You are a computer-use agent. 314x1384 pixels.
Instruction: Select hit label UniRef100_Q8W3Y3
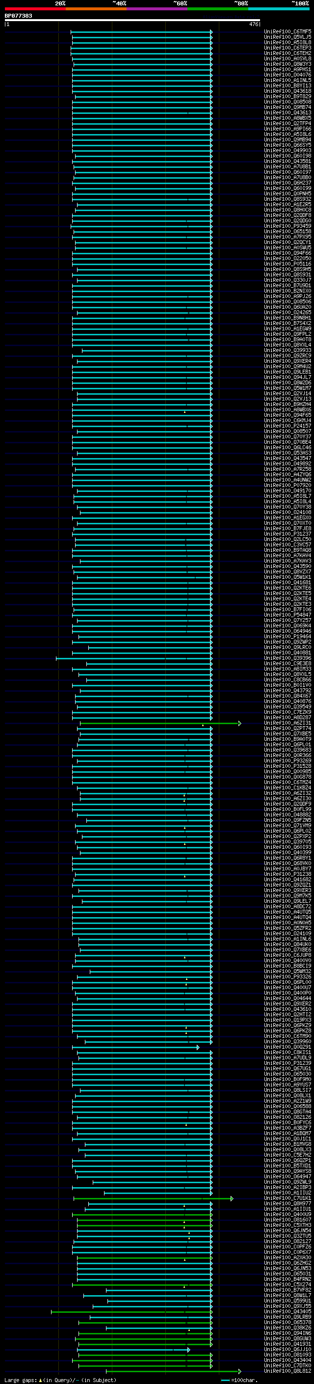(x=288, y=64)
